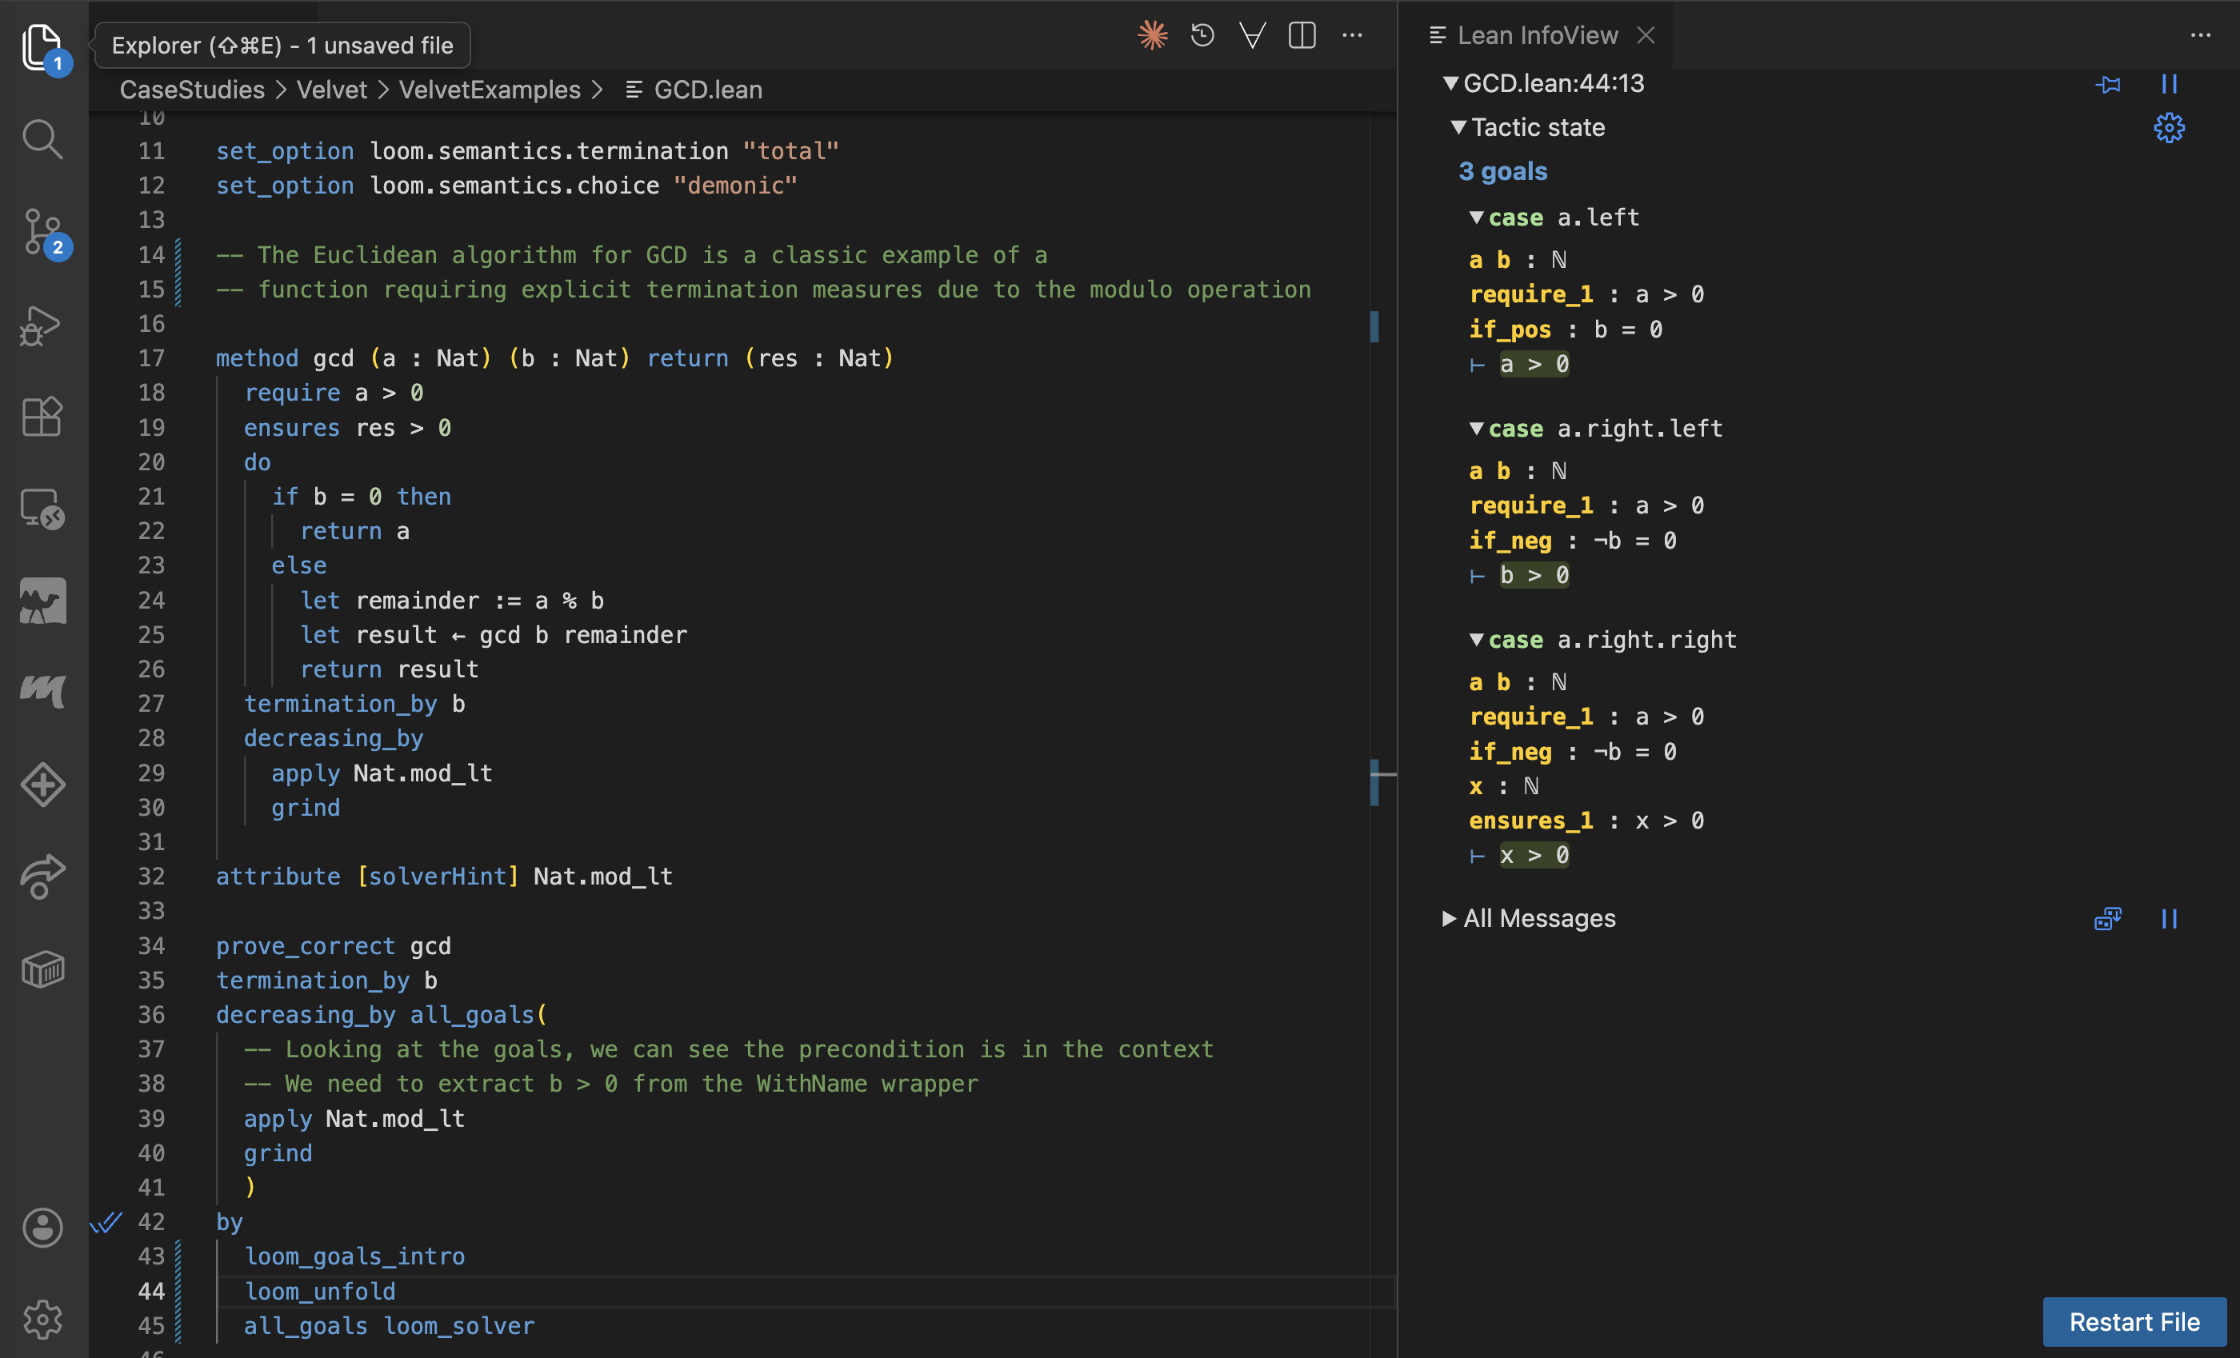Click the All Messages display widget icon
The image size is (2240, 1358).
click(x=2107, y=919)
